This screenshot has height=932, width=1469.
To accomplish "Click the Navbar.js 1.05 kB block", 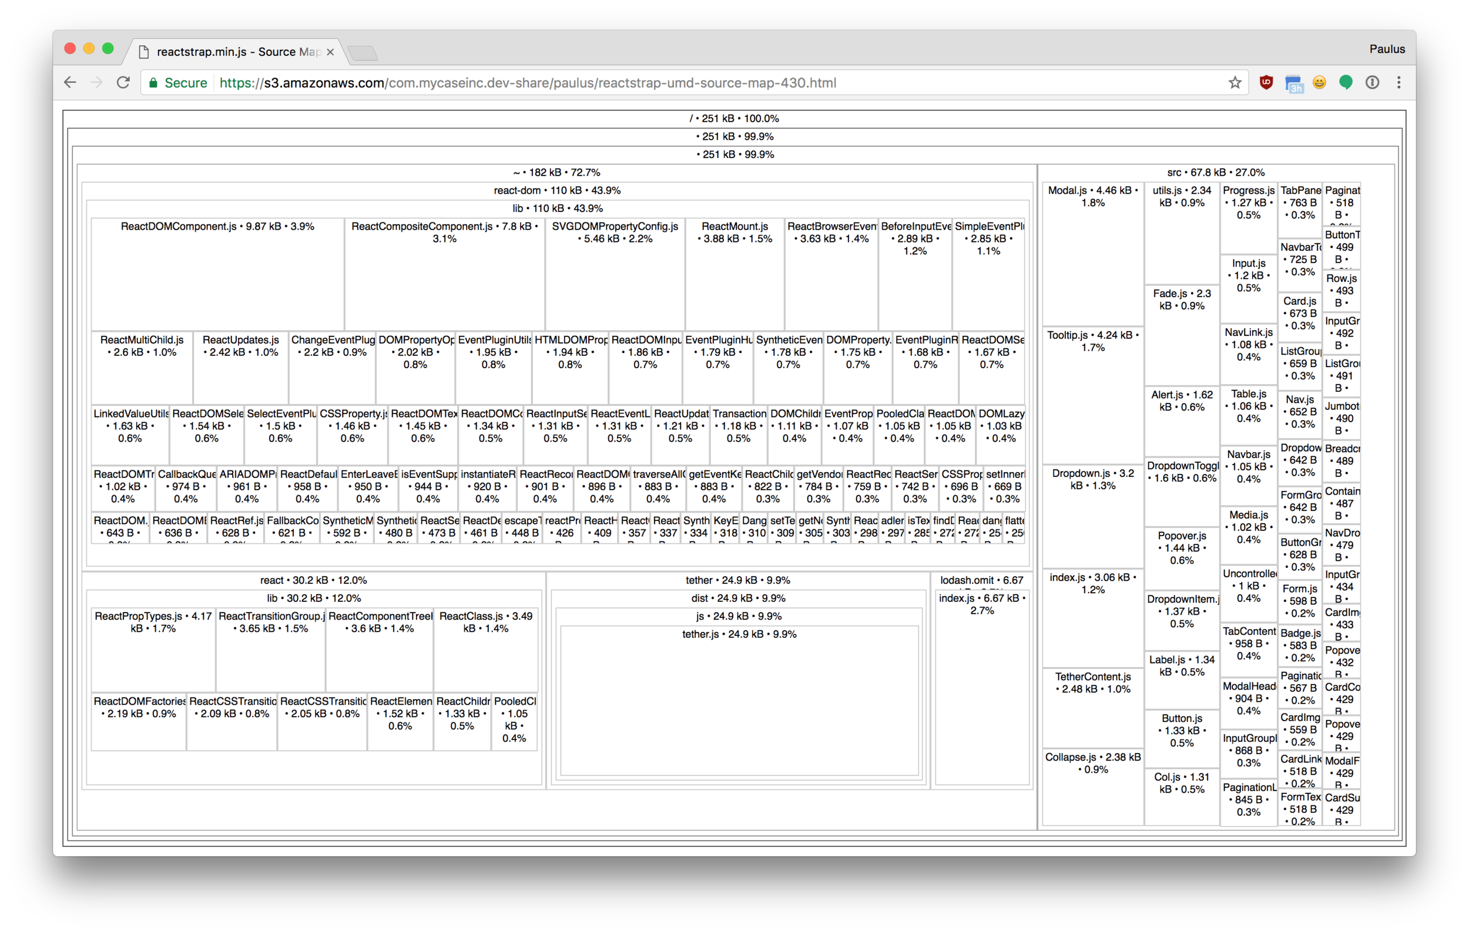I will tap(1248, 476).
